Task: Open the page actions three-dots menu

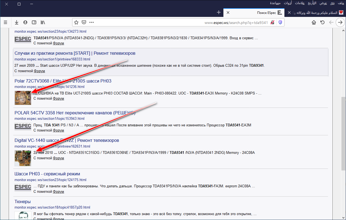Action: [92, 22]
